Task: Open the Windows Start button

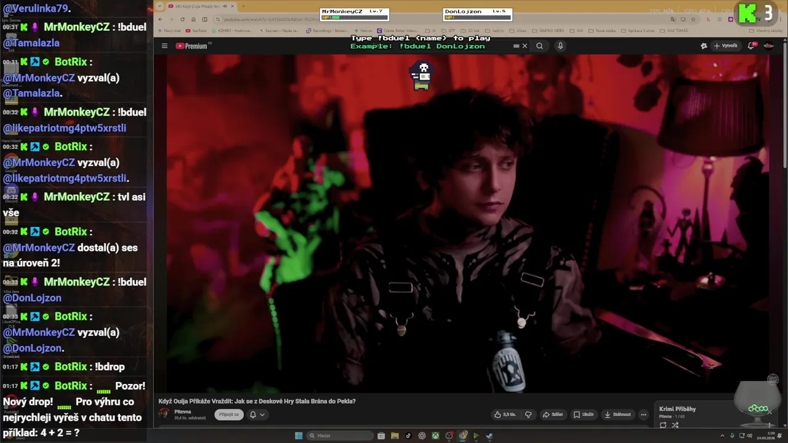Action: 299,436
